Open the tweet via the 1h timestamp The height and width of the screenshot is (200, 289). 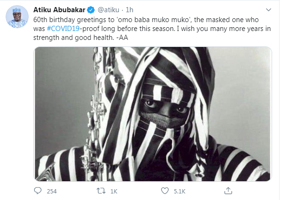pos(129,10)
